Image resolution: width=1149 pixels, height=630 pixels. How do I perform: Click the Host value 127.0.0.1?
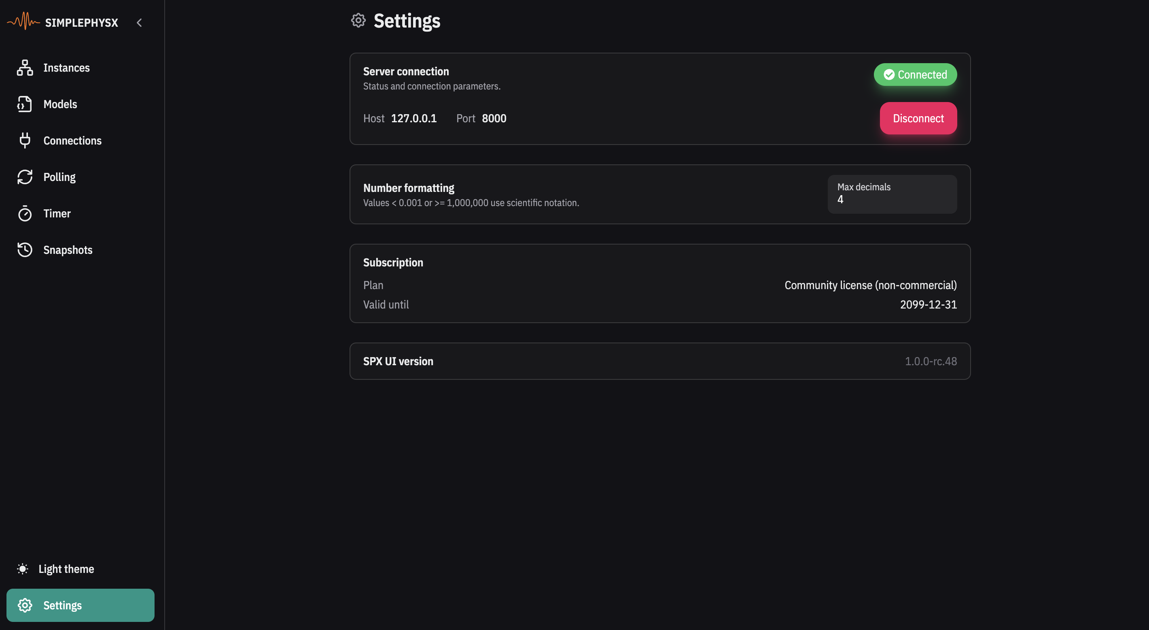[413, 118]
